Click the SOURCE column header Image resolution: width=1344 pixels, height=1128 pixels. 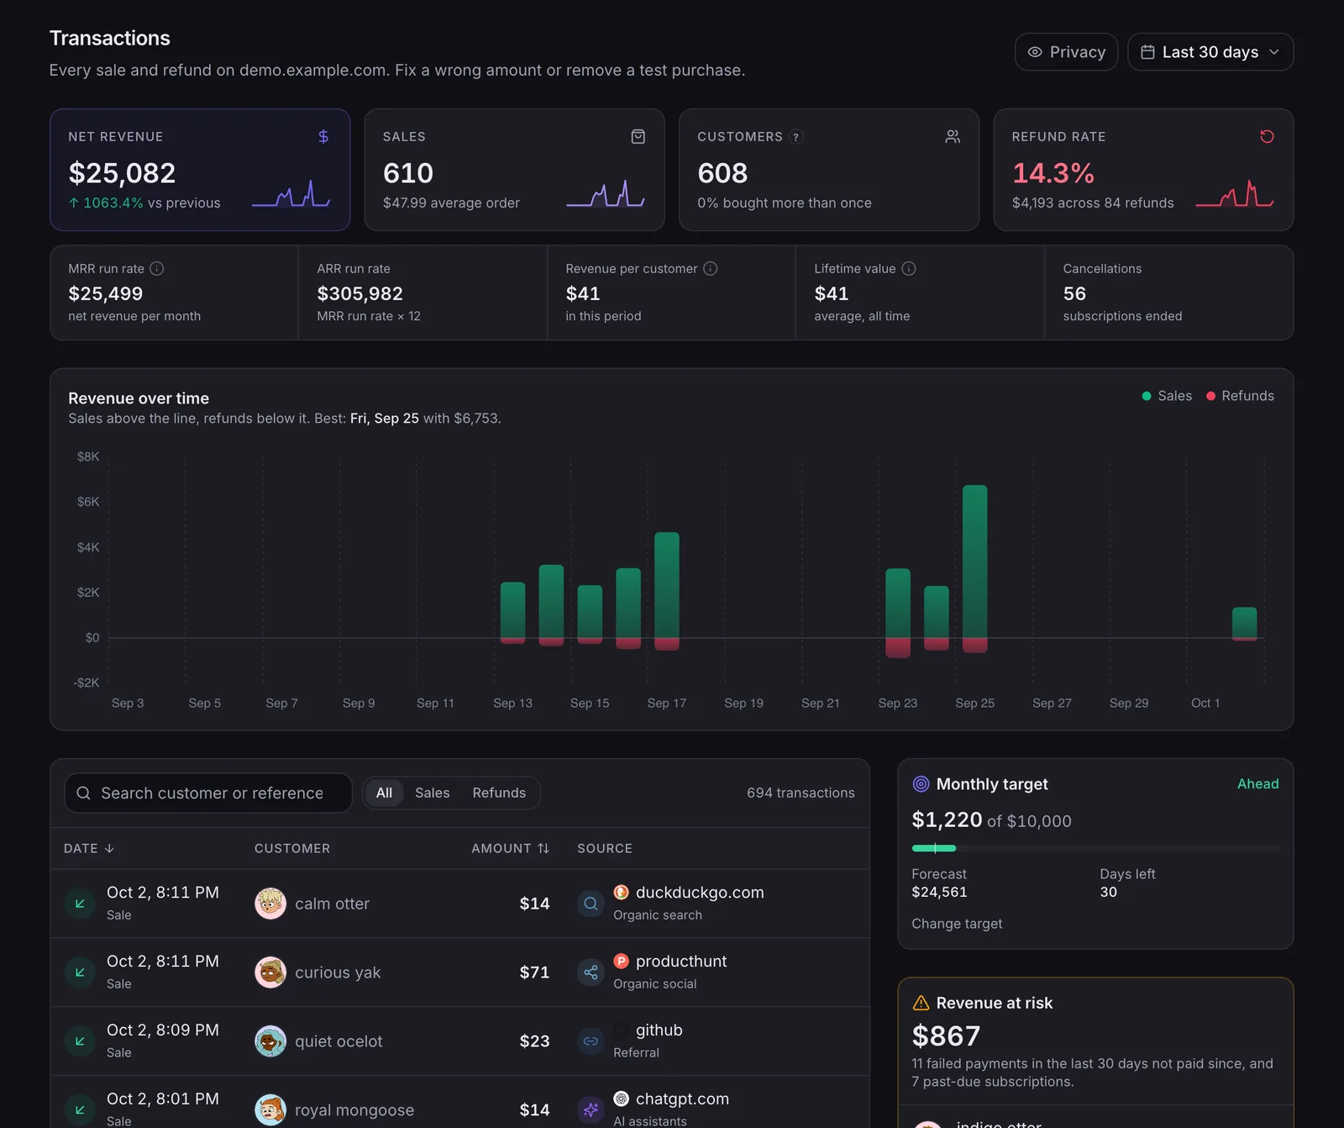click(605, 848)
